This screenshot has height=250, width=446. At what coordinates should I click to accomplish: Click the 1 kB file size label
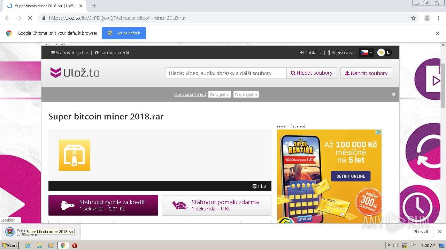pos(259,186)
